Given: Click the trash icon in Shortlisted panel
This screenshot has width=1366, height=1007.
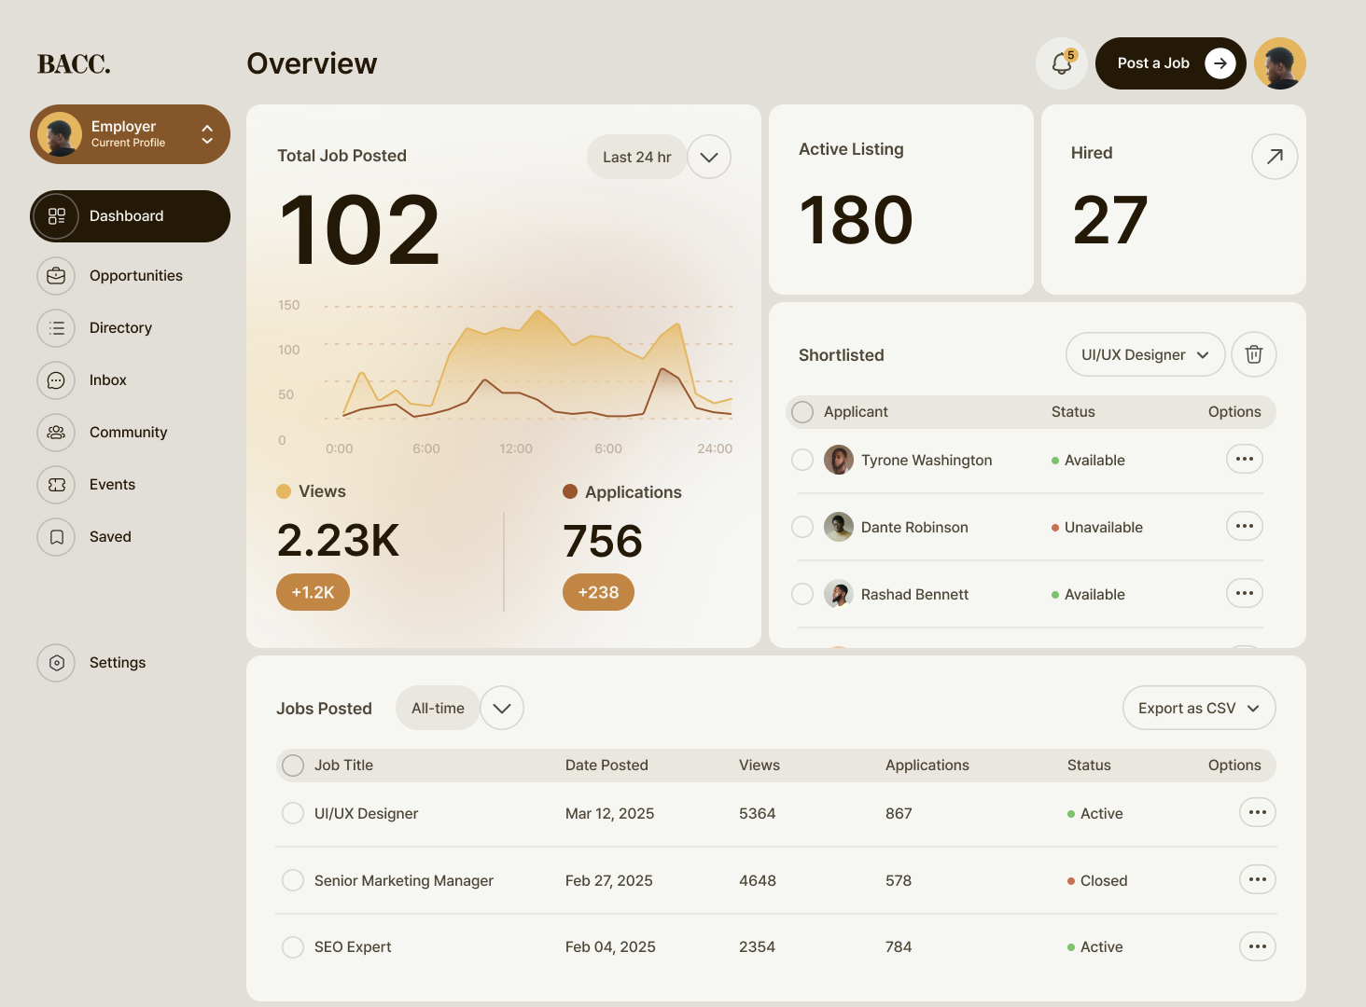Looking at the screenshot, I should [x=1253, y=354].
